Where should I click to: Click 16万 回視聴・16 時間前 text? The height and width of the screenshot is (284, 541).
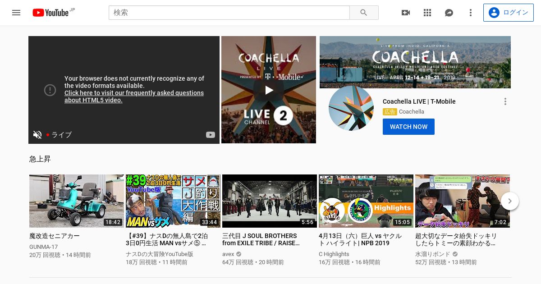coord(349,262)
